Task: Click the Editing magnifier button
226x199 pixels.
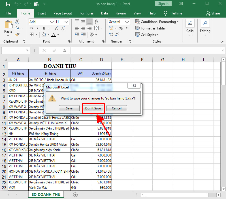Action: point(205,27)
